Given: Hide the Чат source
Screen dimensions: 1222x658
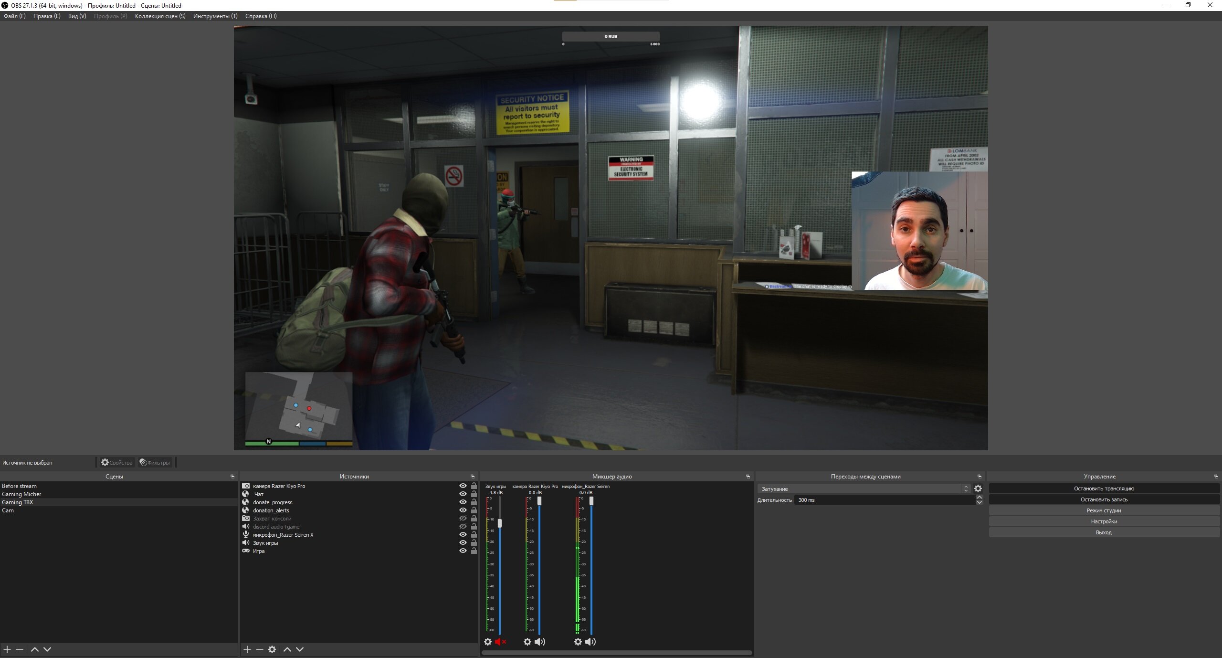Looking at the screenshot, I should pyautogui.click(x=463, y=494).
